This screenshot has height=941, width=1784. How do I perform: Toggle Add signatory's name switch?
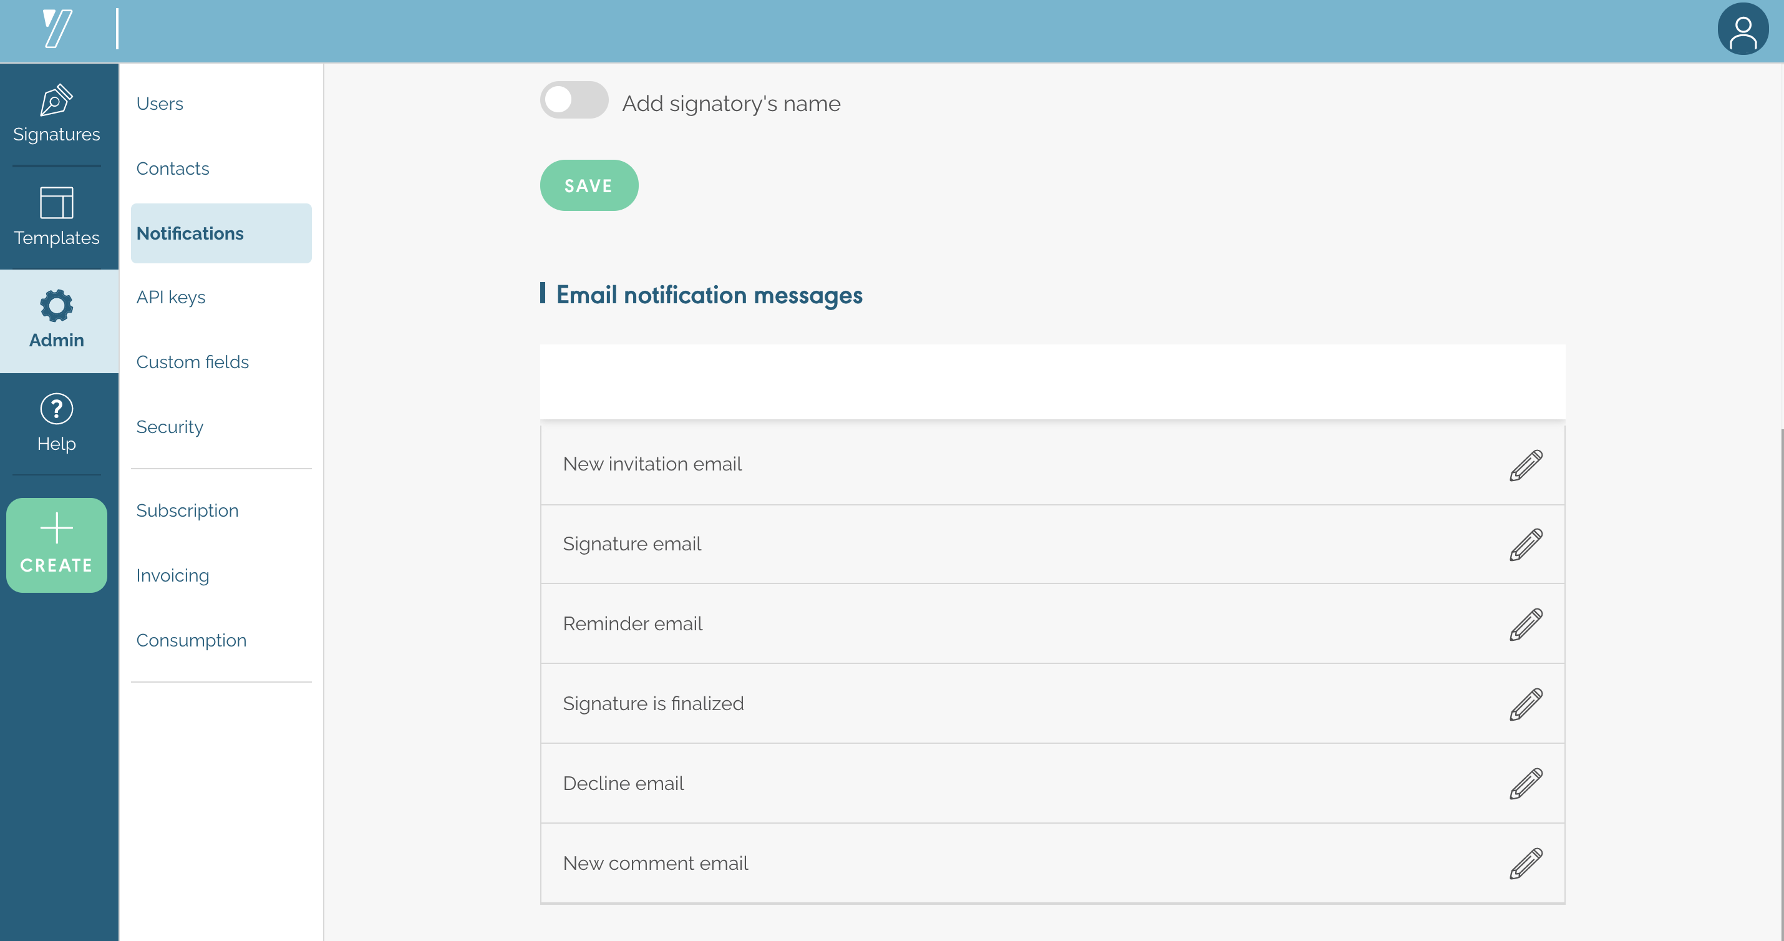pyautogui.click(x=573, y=100)
